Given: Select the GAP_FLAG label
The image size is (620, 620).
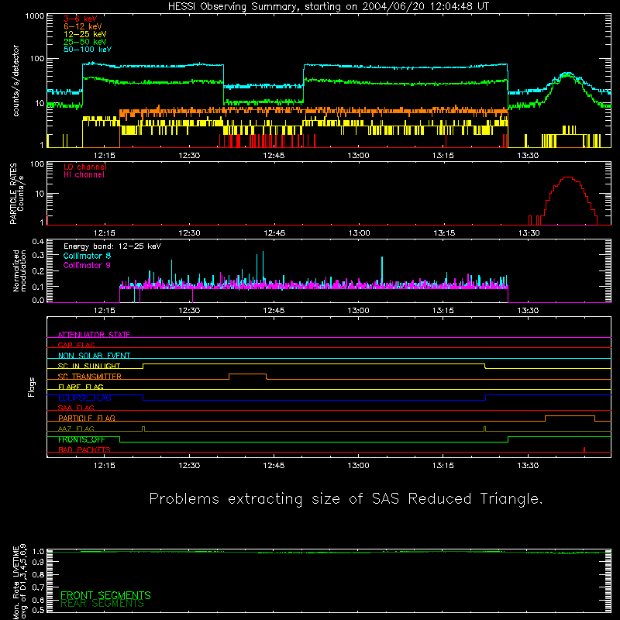Looking at the screenshot, I should (x=76, y=345).
